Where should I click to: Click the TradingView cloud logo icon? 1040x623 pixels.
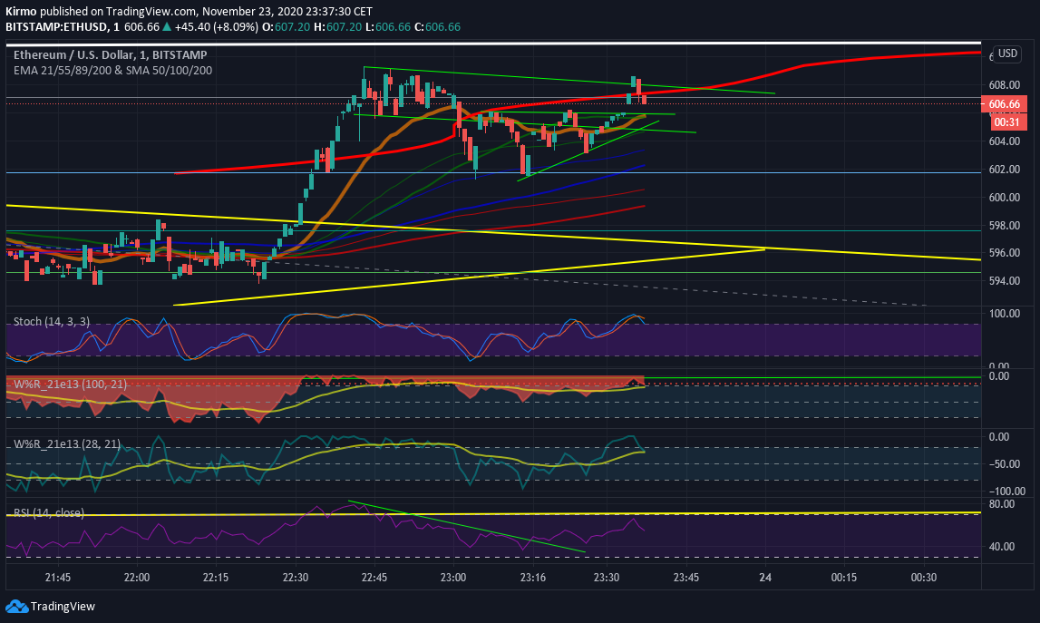pos(16,606)
